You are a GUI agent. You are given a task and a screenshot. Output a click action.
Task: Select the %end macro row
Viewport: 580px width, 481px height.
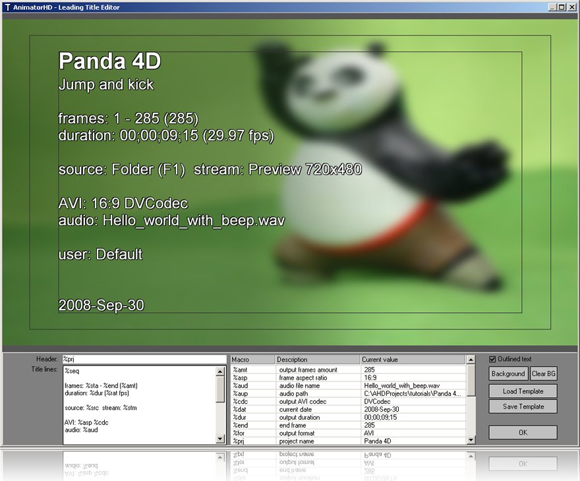(x=348, y=425)
